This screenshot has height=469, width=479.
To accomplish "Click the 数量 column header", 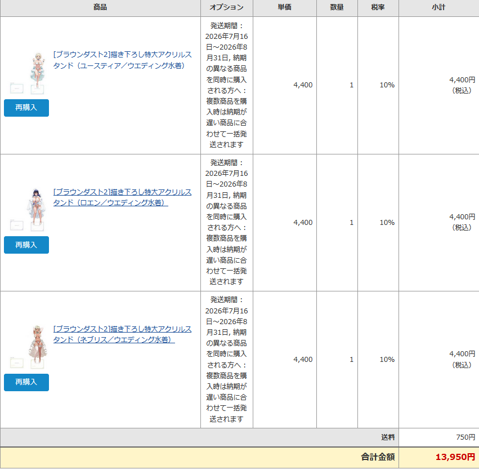I will 337,7.
